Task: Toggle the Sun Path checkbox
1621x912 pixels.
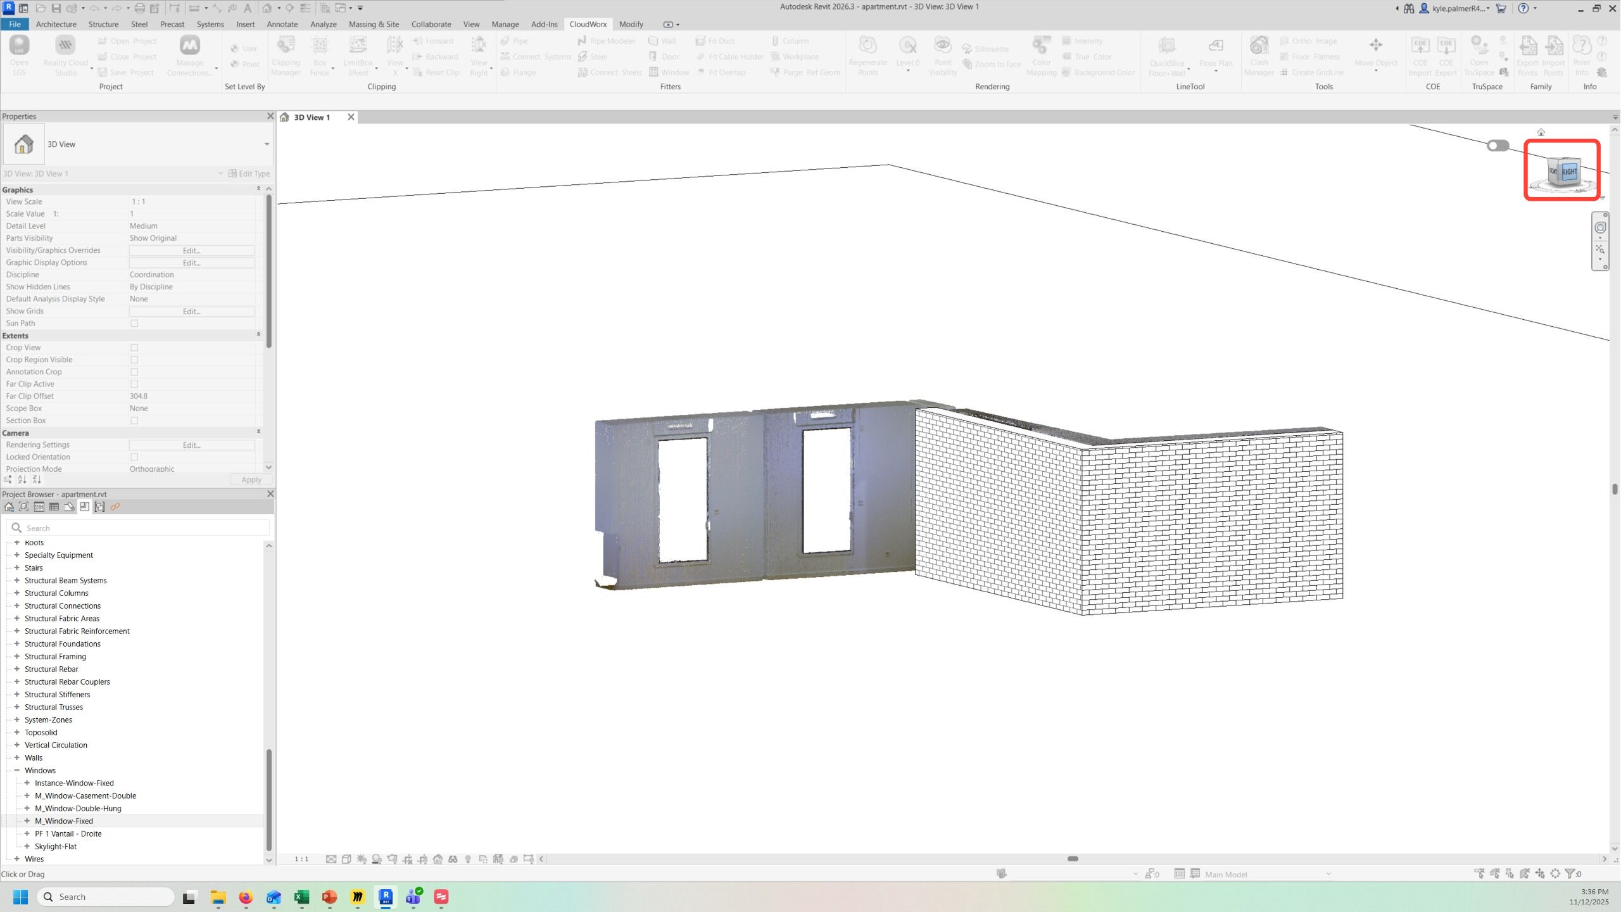Action: pos(134,324)
